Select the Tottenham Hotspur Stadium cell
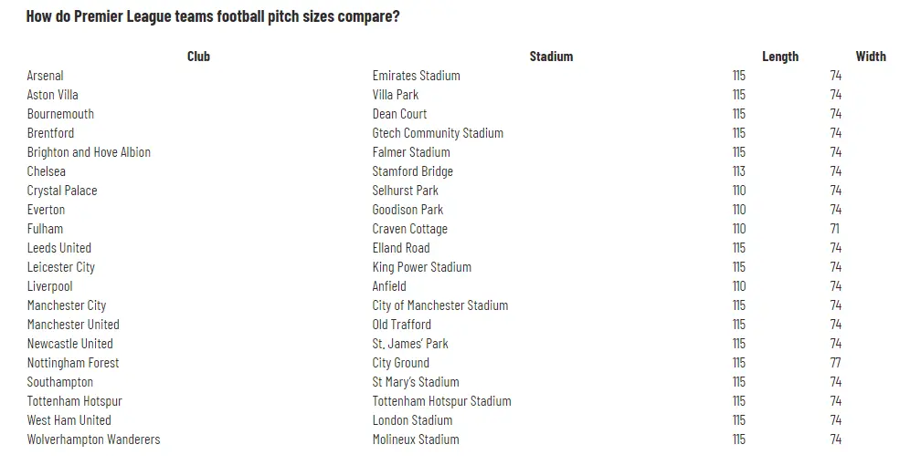 [x=441, y=401]
